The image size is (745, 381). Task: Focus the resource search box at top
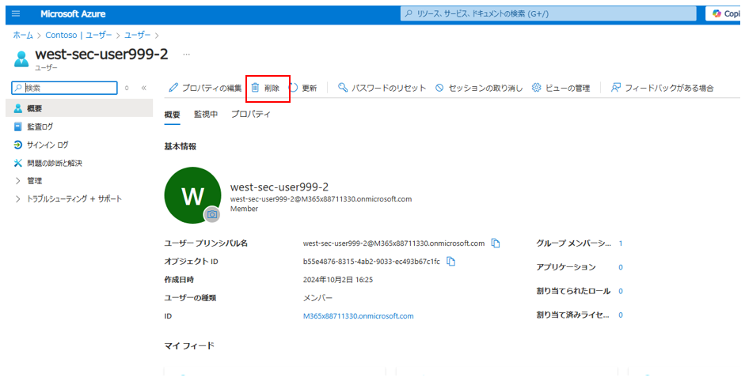pyautogui.click(x=549, y=13)
